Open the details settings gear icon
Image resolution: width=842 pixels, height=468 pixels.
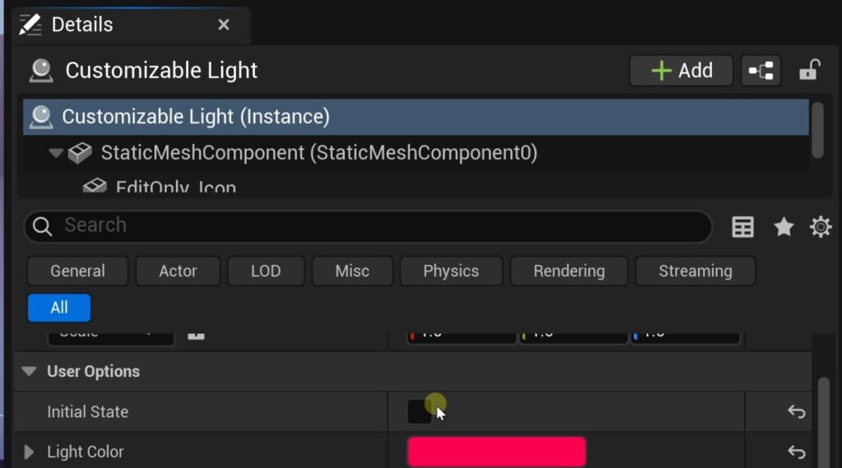(820, 227)
